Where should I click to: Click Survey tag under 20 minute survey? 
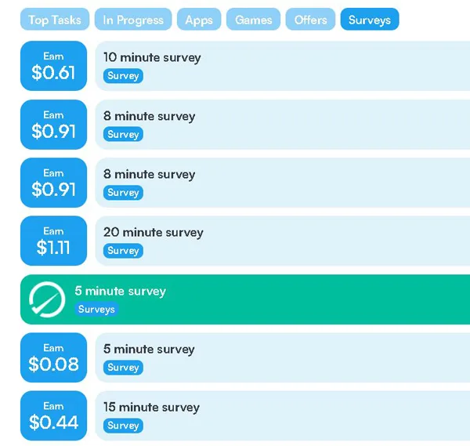pyautogui.click(x=123, y=251)
